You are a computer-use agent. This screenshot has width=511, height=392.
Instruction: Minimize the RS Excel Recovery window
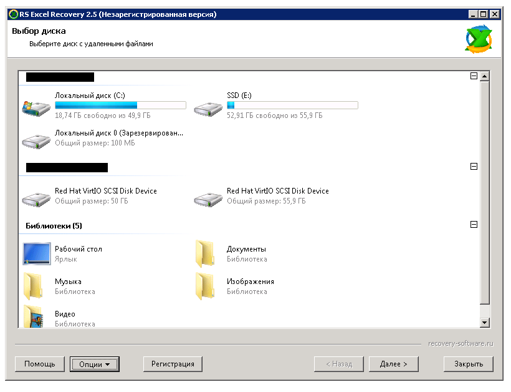[473, 14]
